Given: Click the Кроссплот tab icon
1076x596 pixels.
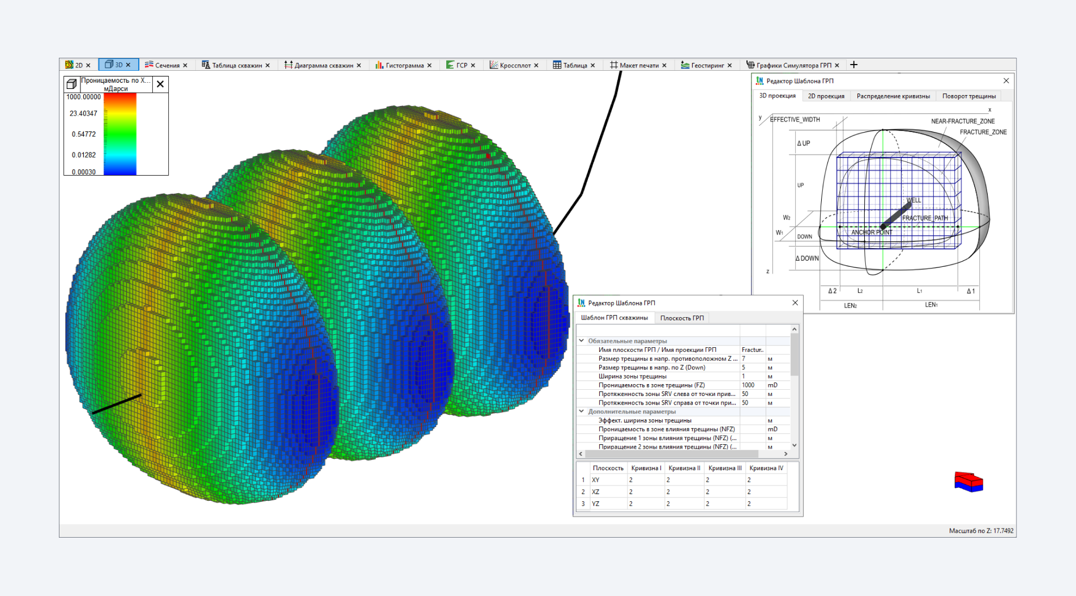Looking at the screenshot, I should (x=494, y=65).
